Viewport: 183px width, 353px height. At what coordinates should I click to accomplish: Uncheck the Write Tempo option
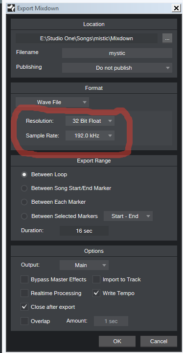click(x=96, y=293)
